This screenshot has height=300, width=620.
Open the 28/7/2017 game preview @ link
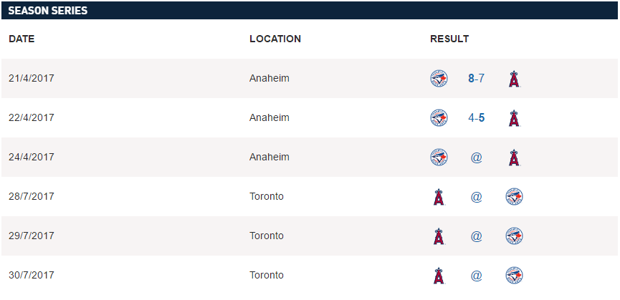[476, 197]
